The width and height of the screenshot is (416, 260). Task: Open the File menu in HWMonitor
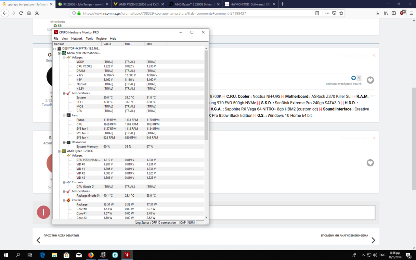tap(56, 38)
